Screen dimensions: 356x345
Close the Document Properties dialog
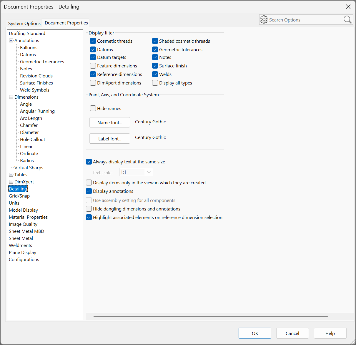pos(348,7)
